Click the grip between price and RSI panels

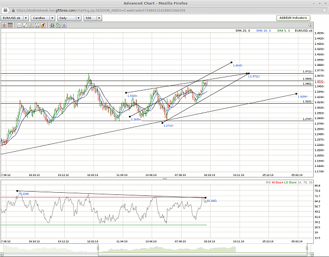click(165, 179)
